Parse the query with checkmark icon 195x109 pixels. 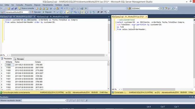pos(58,12)
